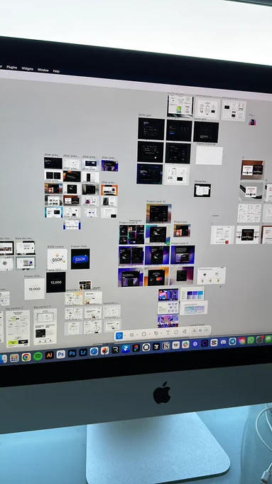
Task: Open the R app icon in dock
Action: coord(115,349)
